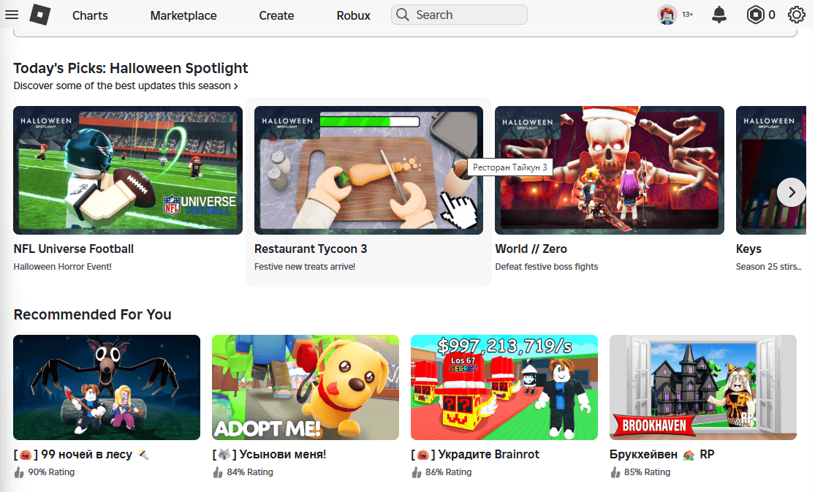Click thumbs-up icon beside 86% Rating

click(417, 472)
